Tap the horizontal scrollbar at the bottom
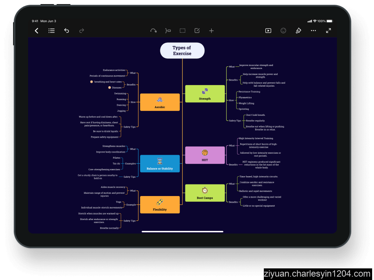This screenshot has height=280, width=374. click(183, 232)
